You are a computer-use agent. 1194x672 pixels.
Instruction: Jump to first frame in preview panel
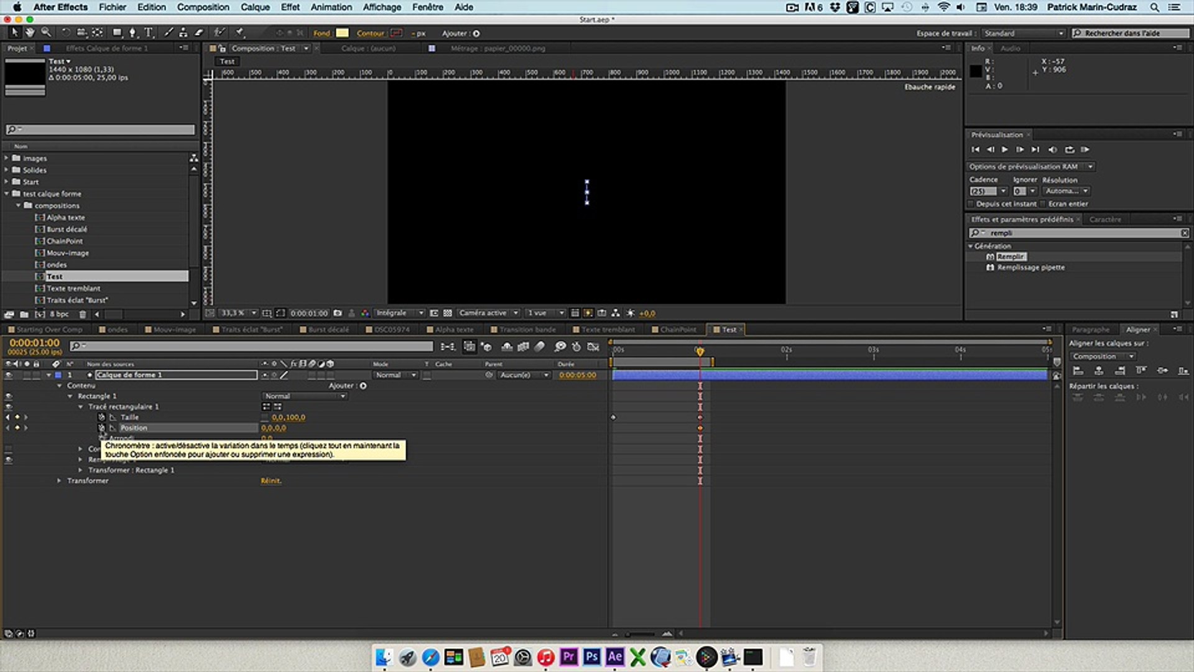975,149
